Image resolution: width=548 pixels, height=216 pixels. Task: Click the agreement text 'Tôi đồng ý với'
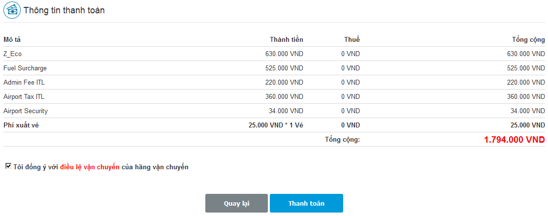35,167
